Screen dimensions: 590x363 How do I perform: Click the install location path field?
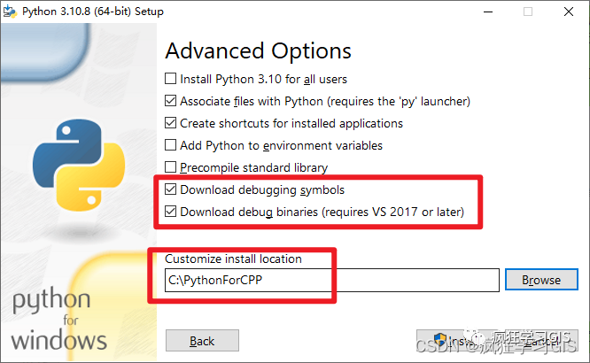pos(332,281)
